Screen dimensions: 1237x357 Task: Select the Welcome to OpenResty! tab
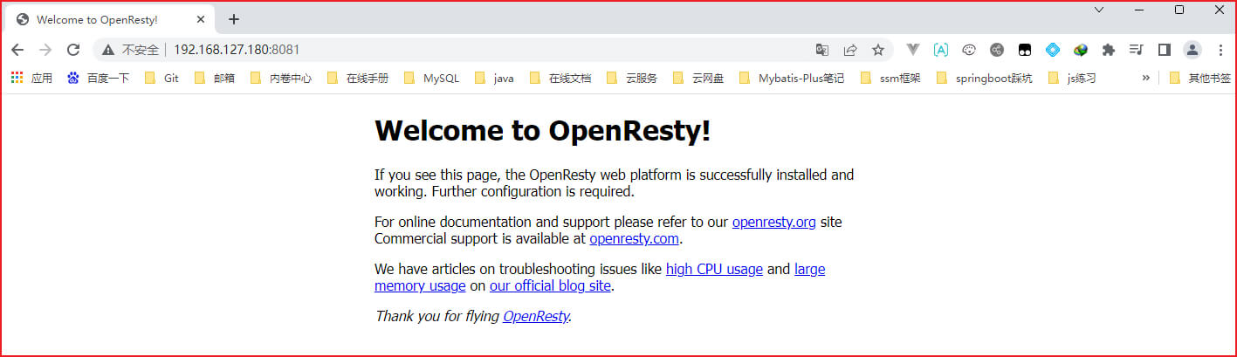(x=109, y=19)
